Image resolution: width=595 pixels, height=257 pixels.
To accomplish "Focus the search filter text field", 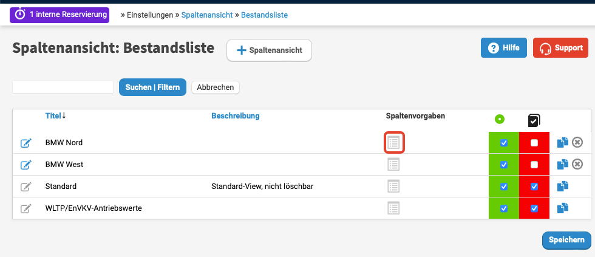I will 63,87.
